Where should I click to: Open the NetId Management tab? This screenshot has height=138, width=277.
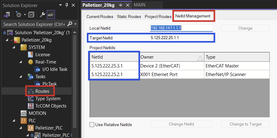click(x=193, y=16)
